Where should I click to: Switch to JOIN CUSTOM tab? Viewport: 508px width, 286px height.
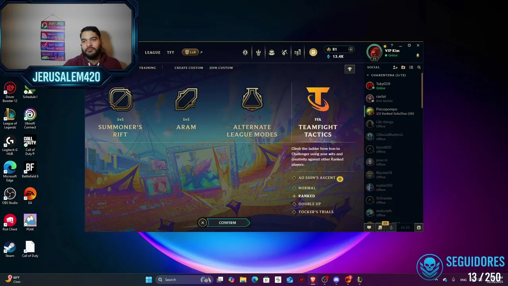click(x=221, y=68)
